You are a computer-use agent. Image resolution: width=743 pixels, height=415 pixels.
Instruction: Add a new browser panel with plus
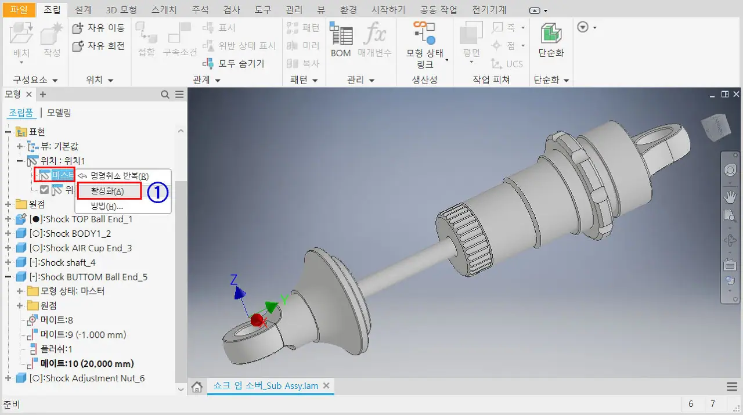coord(42,95)
